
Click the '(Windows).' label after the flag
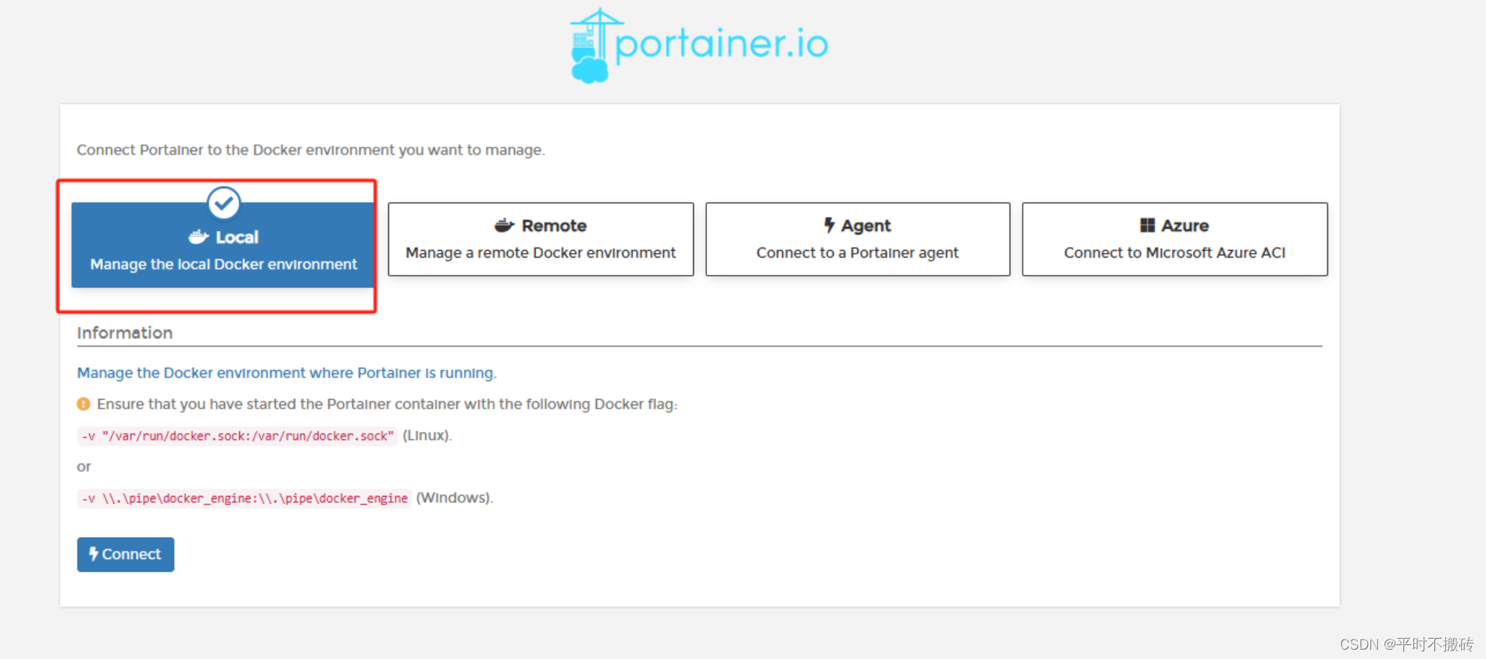(455, 498)
